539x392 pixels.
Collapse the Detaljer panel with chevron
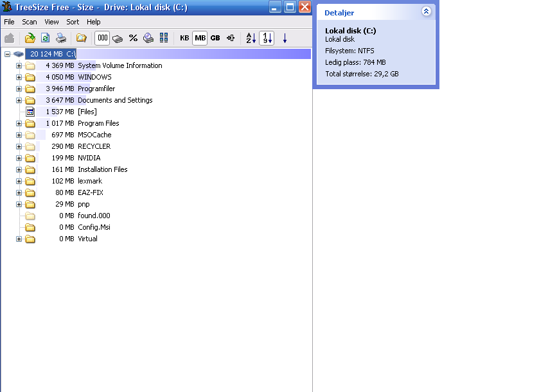pyautogui.click(x=426, y=12)
